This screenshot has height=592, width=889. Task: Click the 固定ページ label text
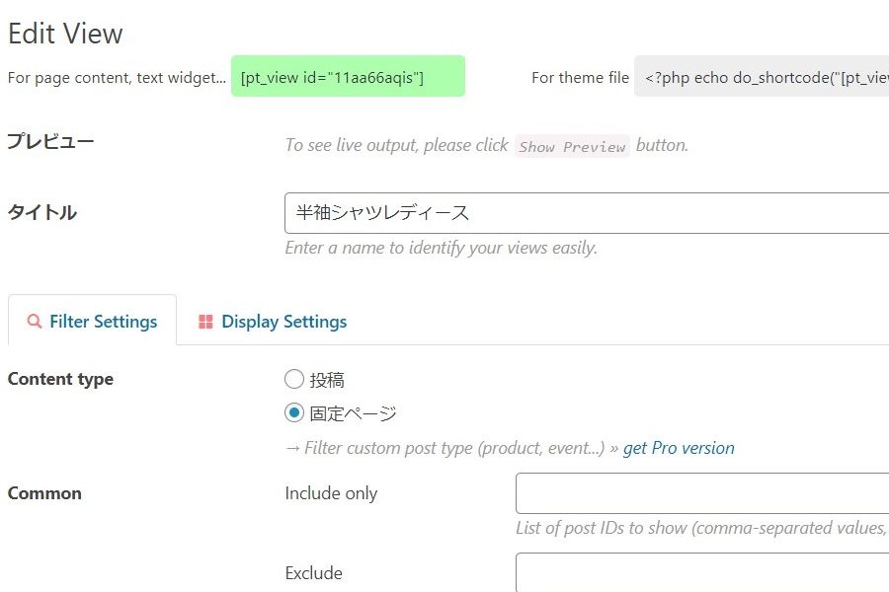(x=353, y=413)
